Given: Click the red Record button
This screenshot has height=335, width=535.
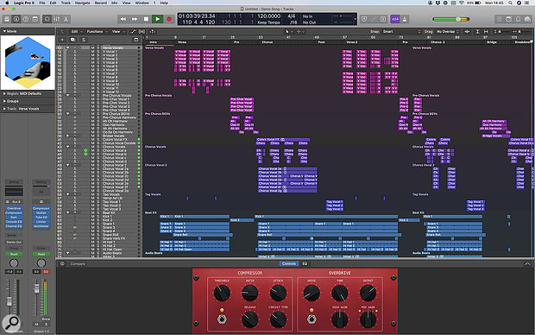Looking at the screenshot, I should click(x=168, y=19).
